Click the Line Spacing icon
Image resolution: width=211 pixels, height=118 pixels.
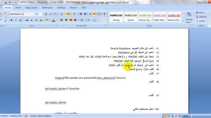(x=81, y=20)
